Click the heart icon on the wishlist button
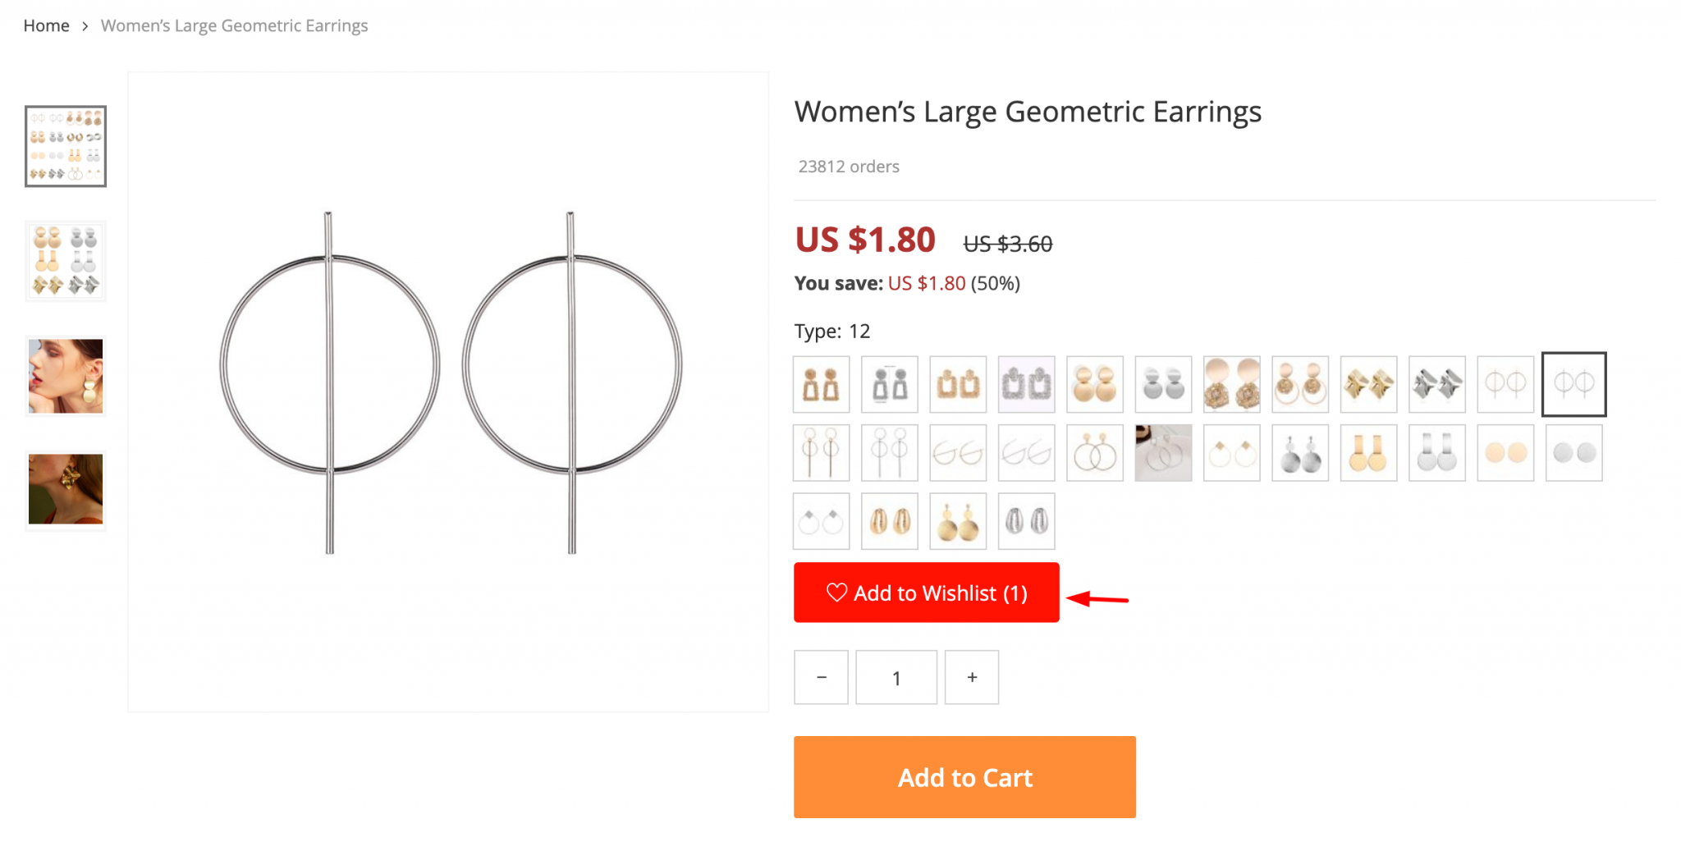This screenshot has height=851, width=1681. (836, 592)
